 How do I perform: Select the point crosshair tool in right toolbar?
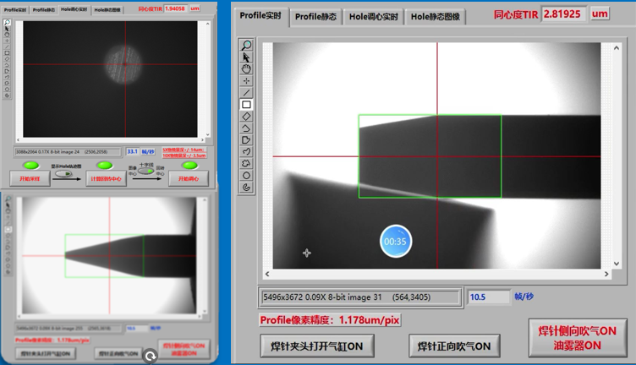[246, 80]
